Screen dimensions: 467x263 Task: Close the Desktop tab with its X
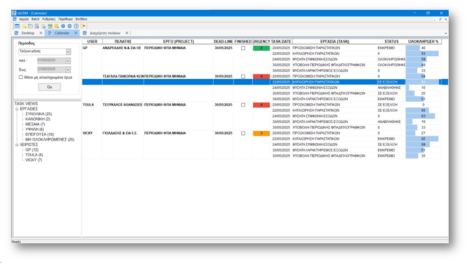[41, 33]
